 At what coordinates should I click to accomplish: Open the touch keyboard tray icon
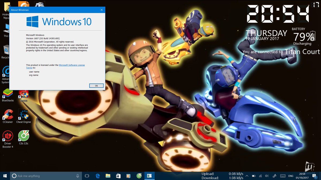coord(283,176)
